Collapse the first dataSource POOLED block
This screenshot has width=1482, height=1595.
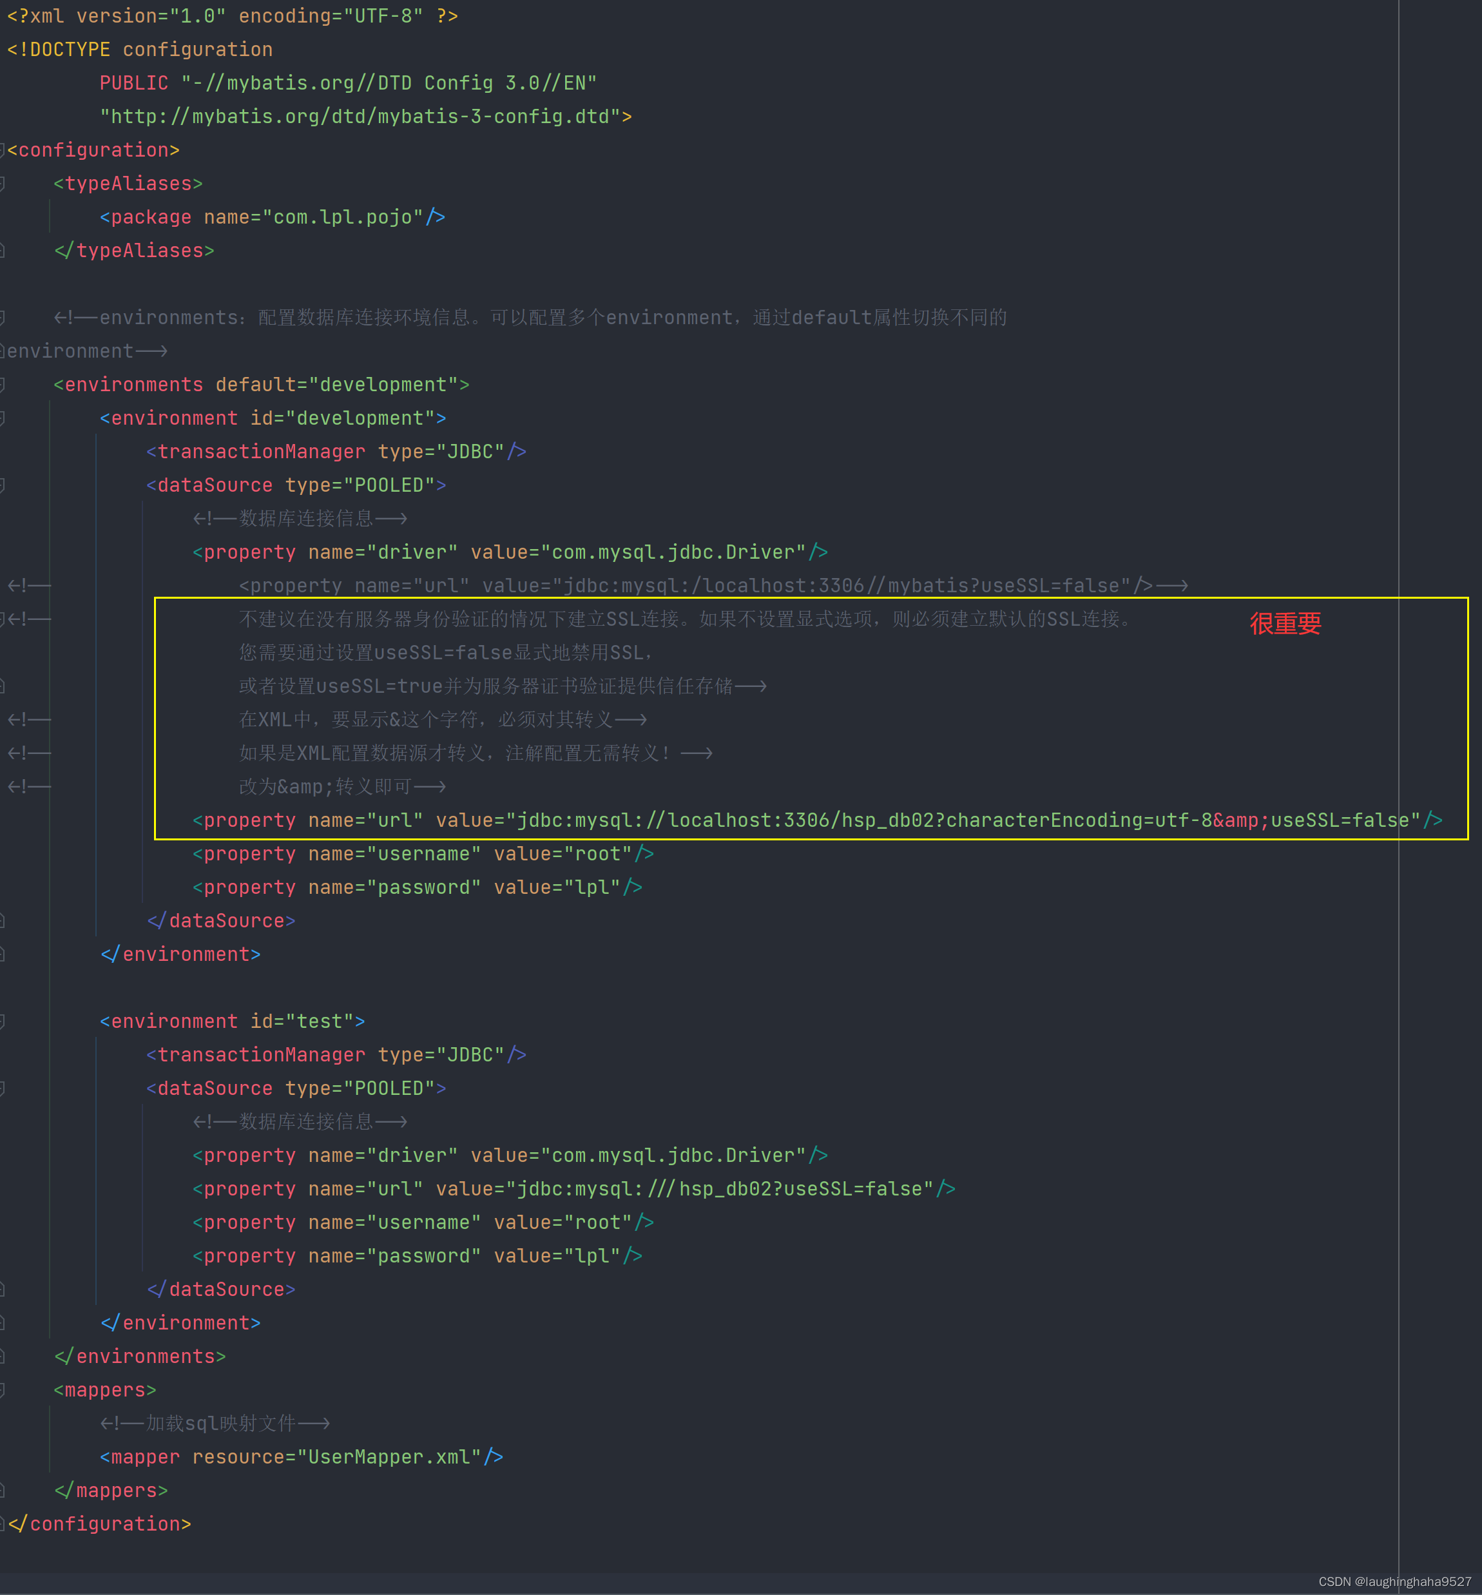point(3,485)
